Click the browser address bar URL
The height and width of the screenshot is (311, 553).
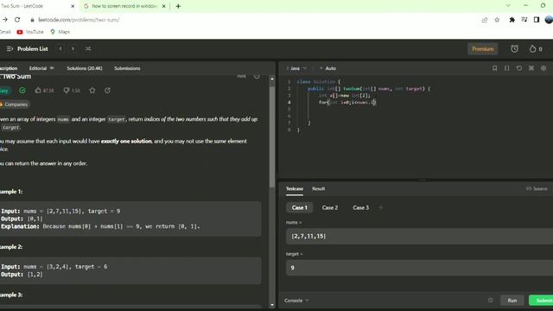[x=79, y=20]
